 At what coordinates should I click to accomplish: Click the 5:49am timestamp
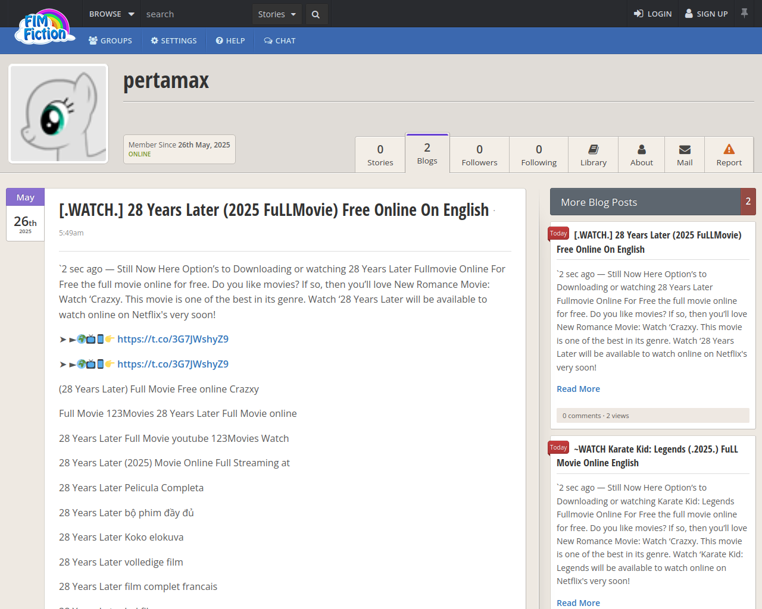[71, 233]
